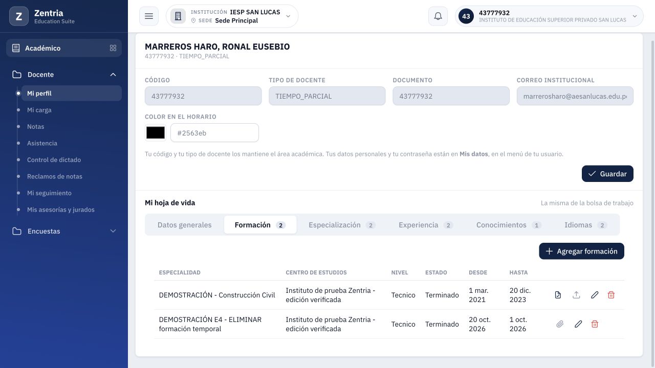This screenshot has height=368, width=655.
Task: Go to the Idiomas tab
Action: (585, 225)
